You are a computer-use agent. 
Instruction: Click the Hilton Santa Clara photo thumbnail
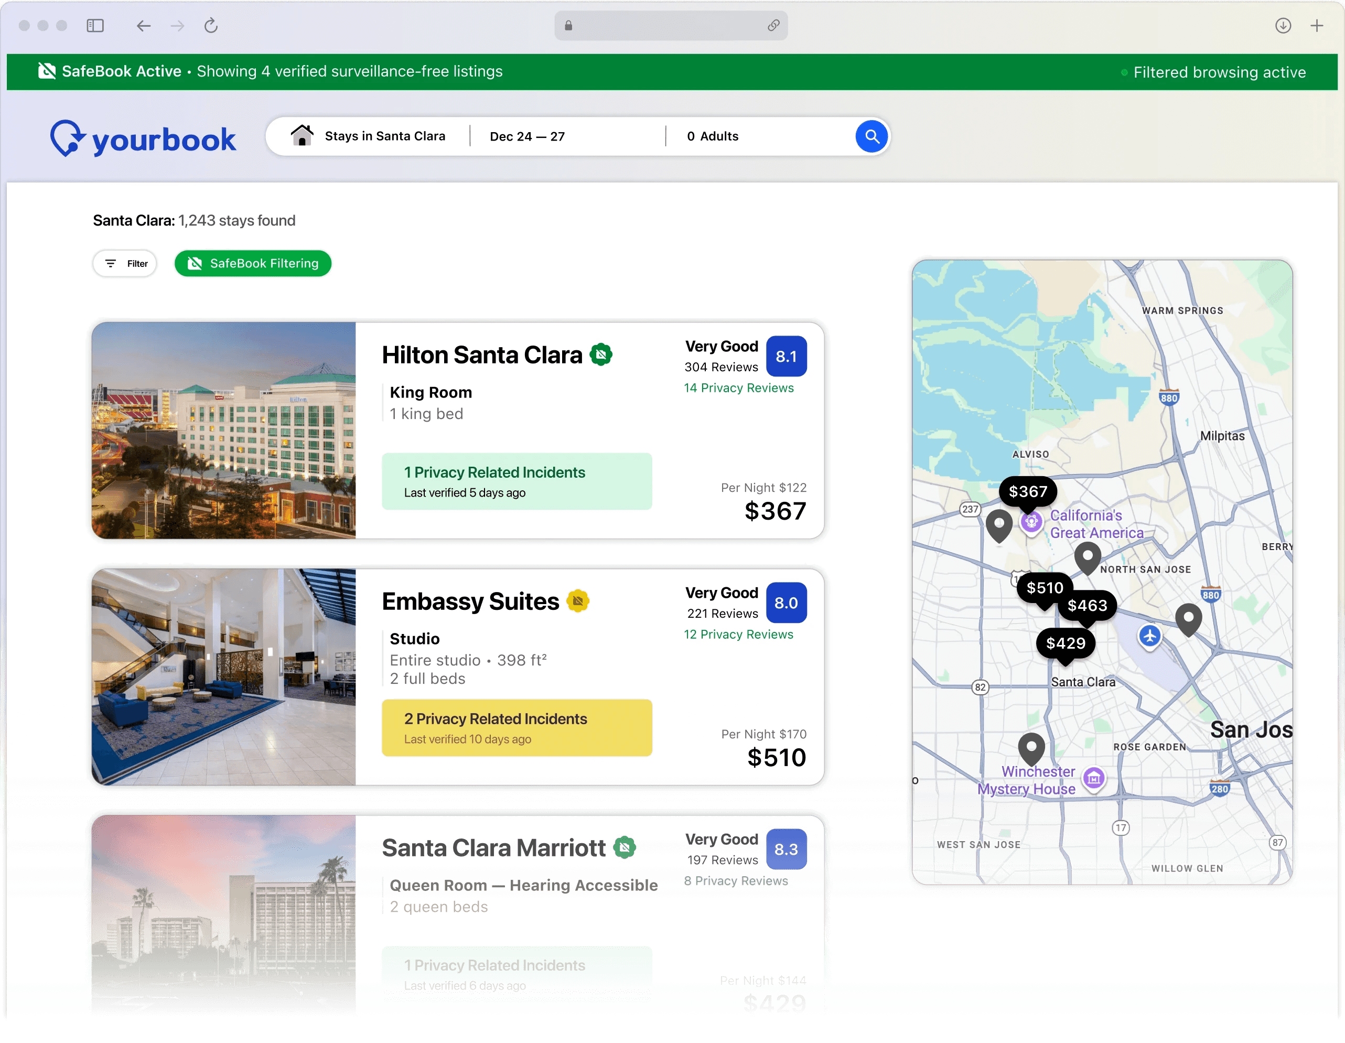(x=223, y=431)
